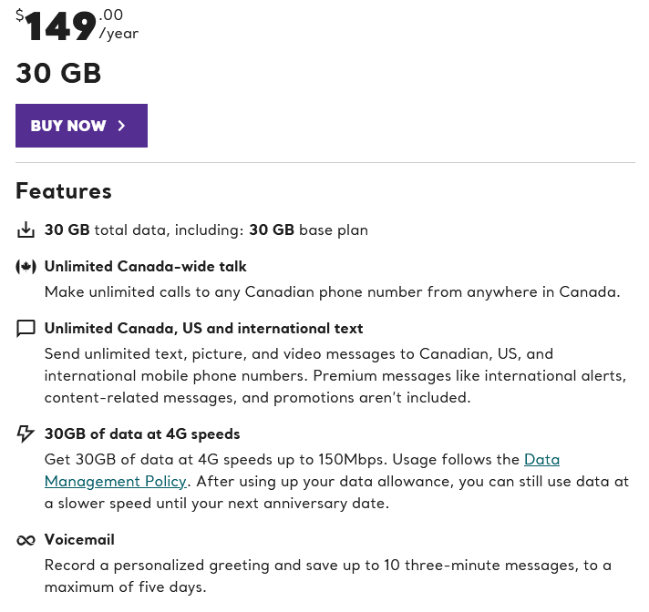Click the 30GB of data at 4G speeds heading
The width and height of the screenshot is (649, 612).
[142, 434]
